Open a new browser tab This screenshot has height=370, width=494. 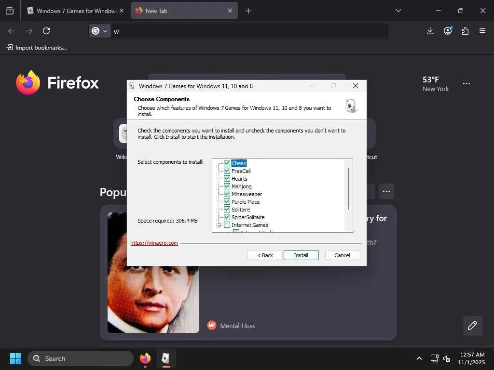[248, 11]
